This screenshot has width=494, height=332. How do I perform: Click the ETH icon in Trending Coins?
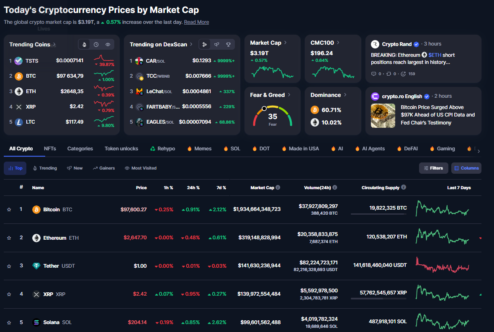click(19, 91)
